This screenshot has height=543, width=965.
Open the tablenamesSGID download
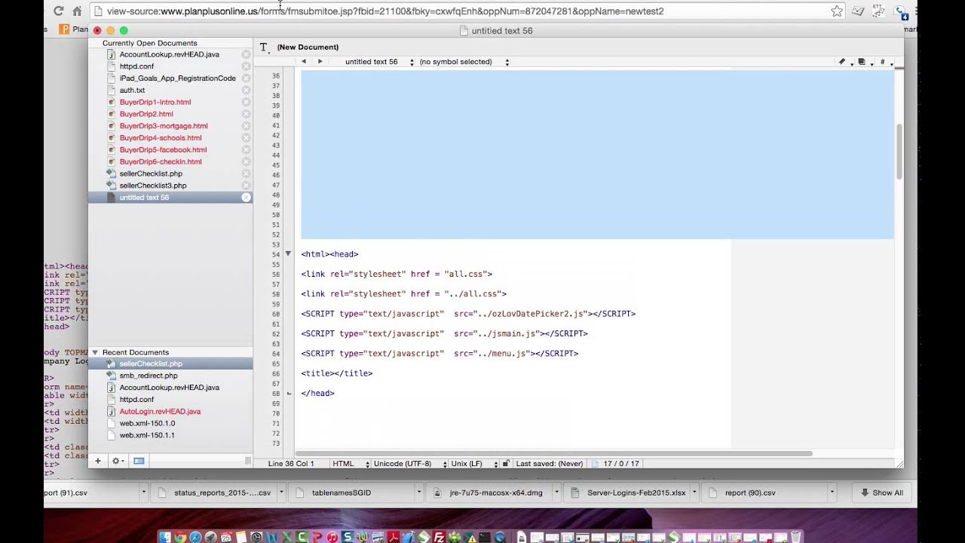(x=351, y=492)
